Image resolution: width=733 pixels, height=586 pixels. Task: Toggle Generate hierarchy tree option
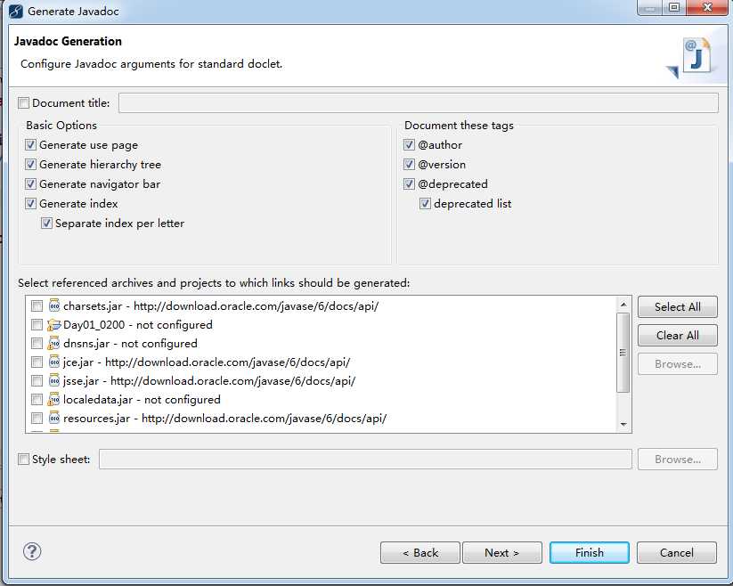(30, 165)
